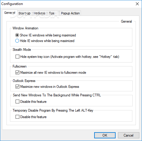This screenshot has height=141, width=142.
Task: Click the Fullscreen group label
Action: click(x=20, y=66)
